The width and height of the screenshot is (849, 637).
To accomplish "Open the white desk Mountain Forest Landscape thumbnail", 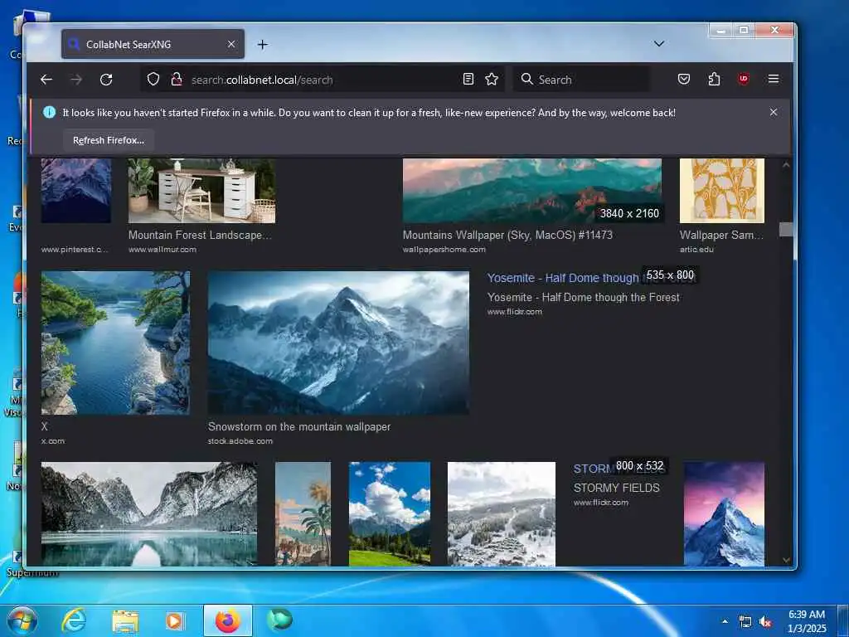I will [x=202, y=191].
